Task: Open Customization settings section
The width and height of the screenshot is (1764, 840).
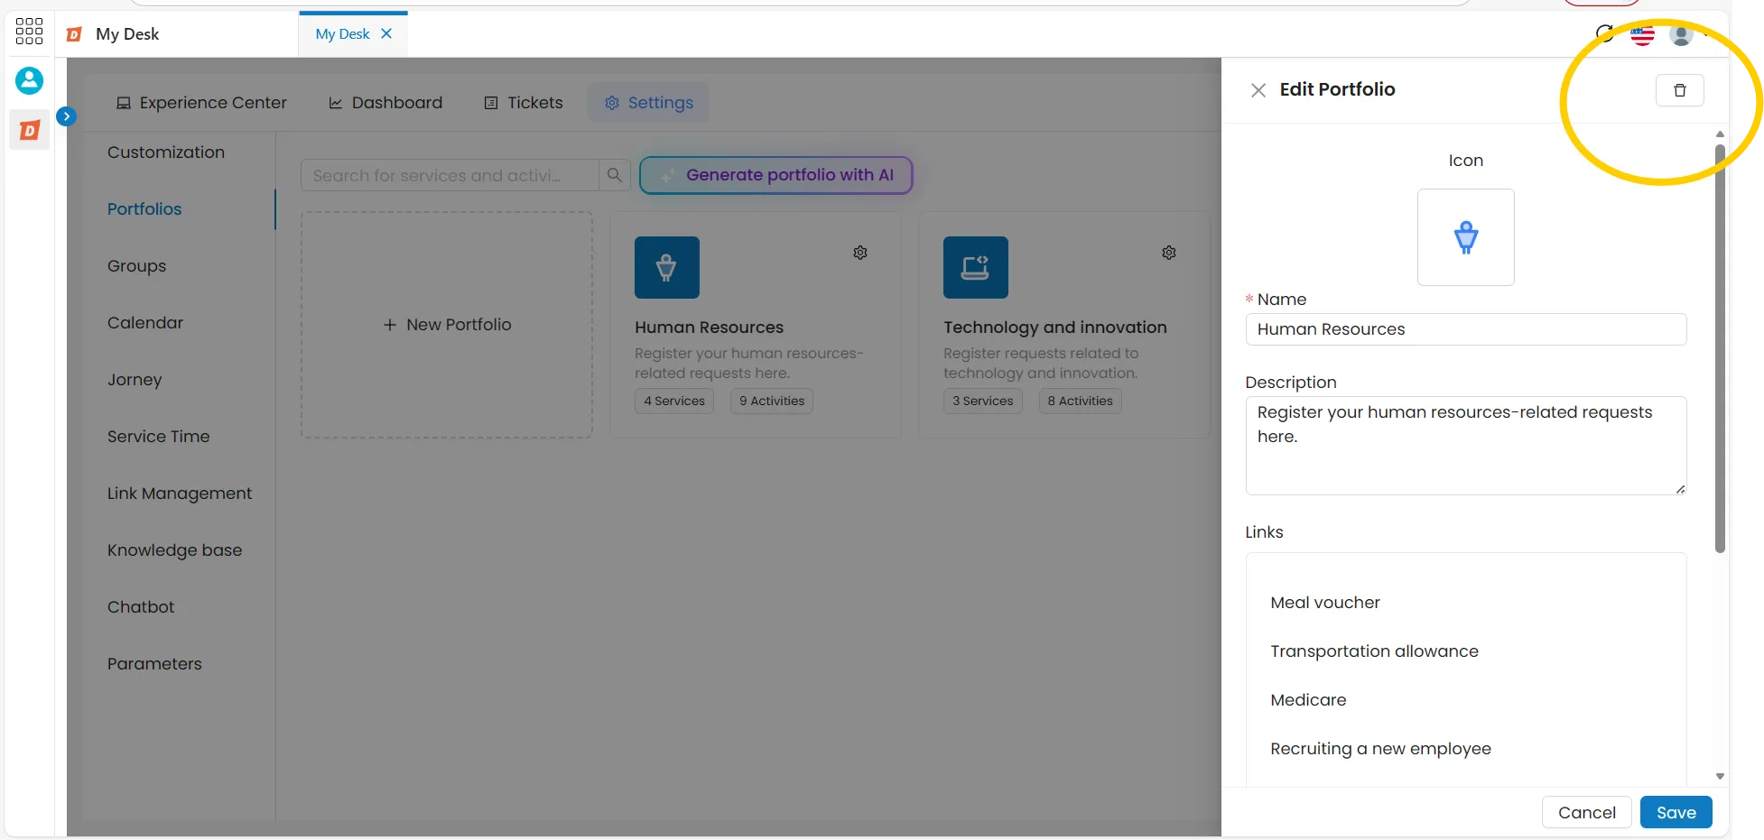Action: tap(166, 152)
